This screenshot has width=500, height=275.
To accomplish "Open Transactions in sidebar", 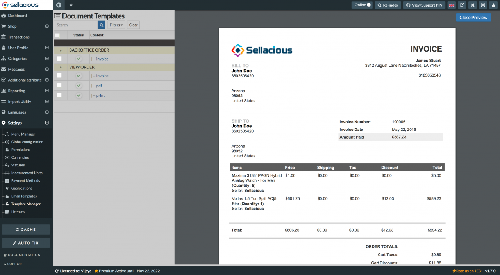I will [19, 37].
